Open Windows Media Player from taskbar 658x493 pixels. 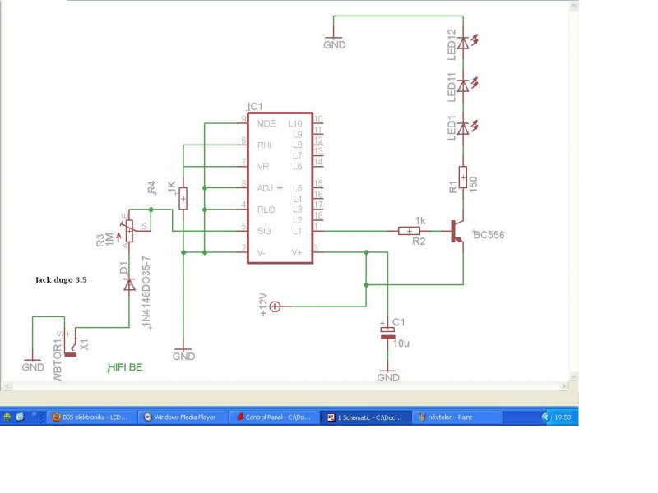tap(183, 417)
